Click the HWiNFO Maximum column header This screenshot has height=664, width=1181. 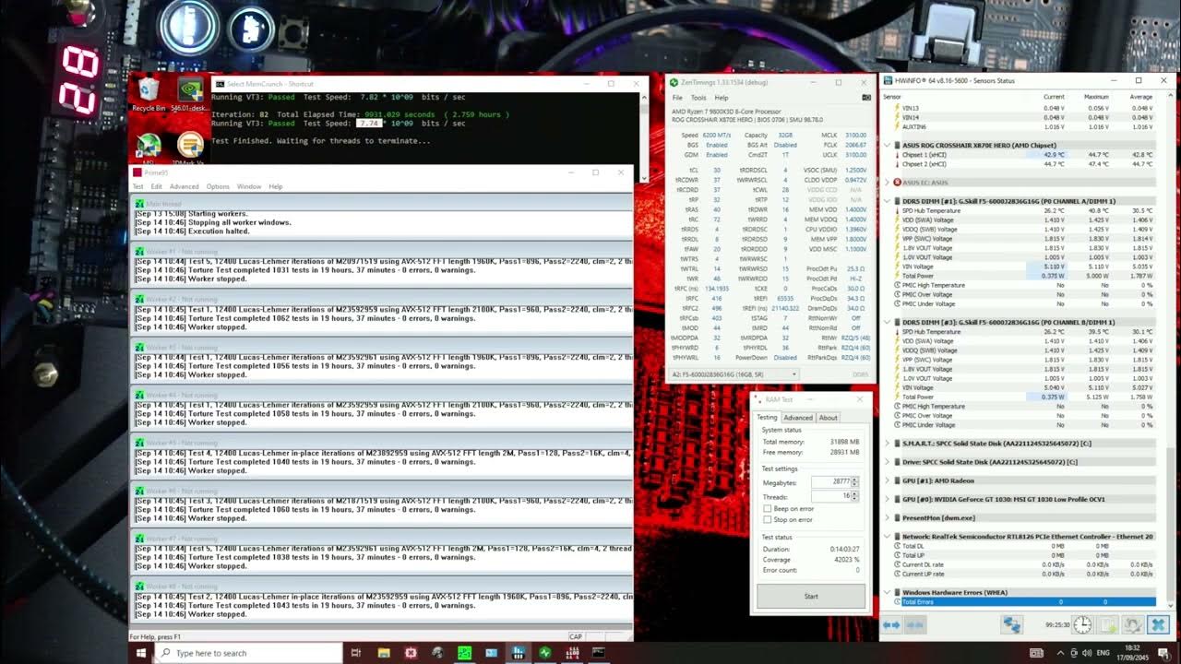[x=1096, y=97]
